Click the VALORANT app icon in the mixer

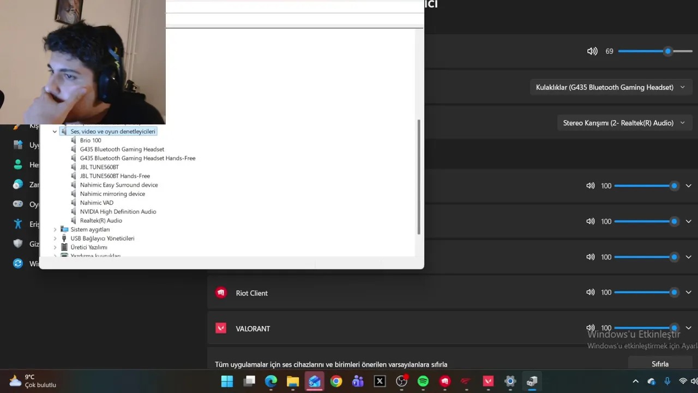[x=221, y=328]
